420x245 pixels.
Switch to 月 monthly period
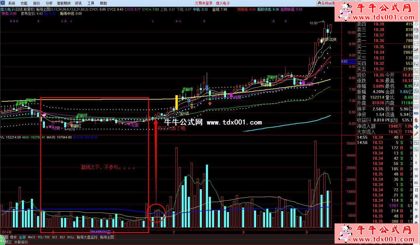click(416, 203)
